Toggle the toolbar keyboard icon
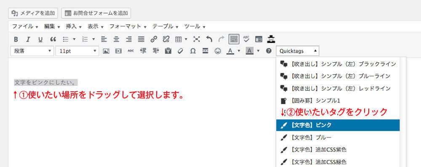The width and height of the screenshot is (421, 167). pyautogui.click(x=234, y=39)
